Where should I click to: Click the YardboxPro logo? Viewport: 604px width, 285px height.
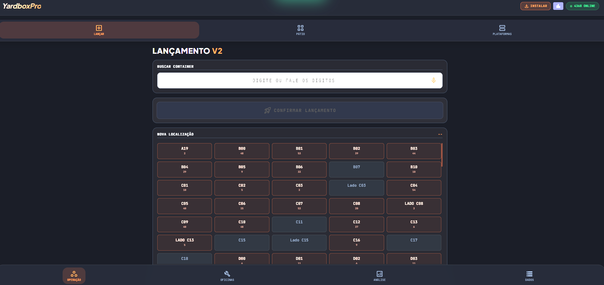pyautogui.click(x=22, y=6)
